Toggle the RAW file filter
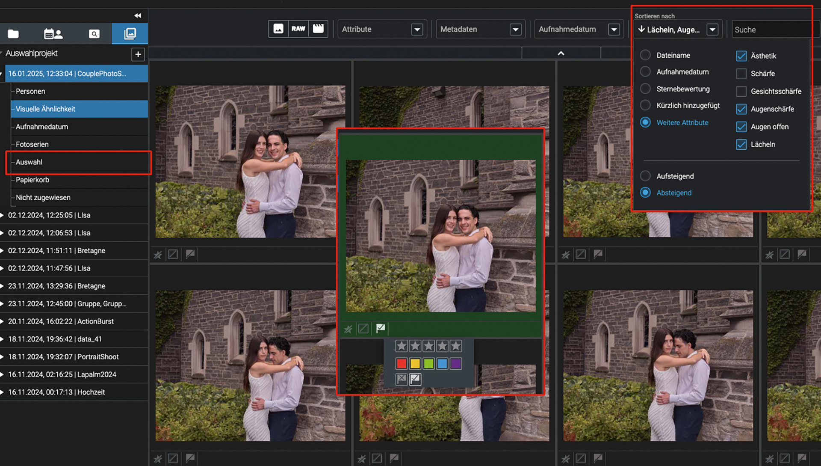This screenshot has width=821, height=466. point(298,29)
